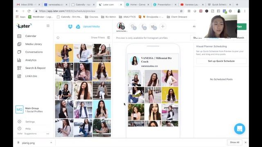This screenshot has width=262, height=147.
Task: Select the vanessalau Instagram profile avatar
Action: tap(121, 26)
